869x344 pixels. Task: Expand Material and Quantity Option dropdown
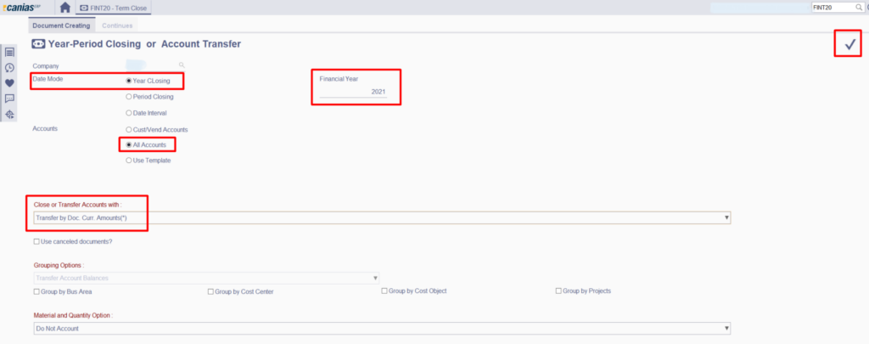point(726,328)
